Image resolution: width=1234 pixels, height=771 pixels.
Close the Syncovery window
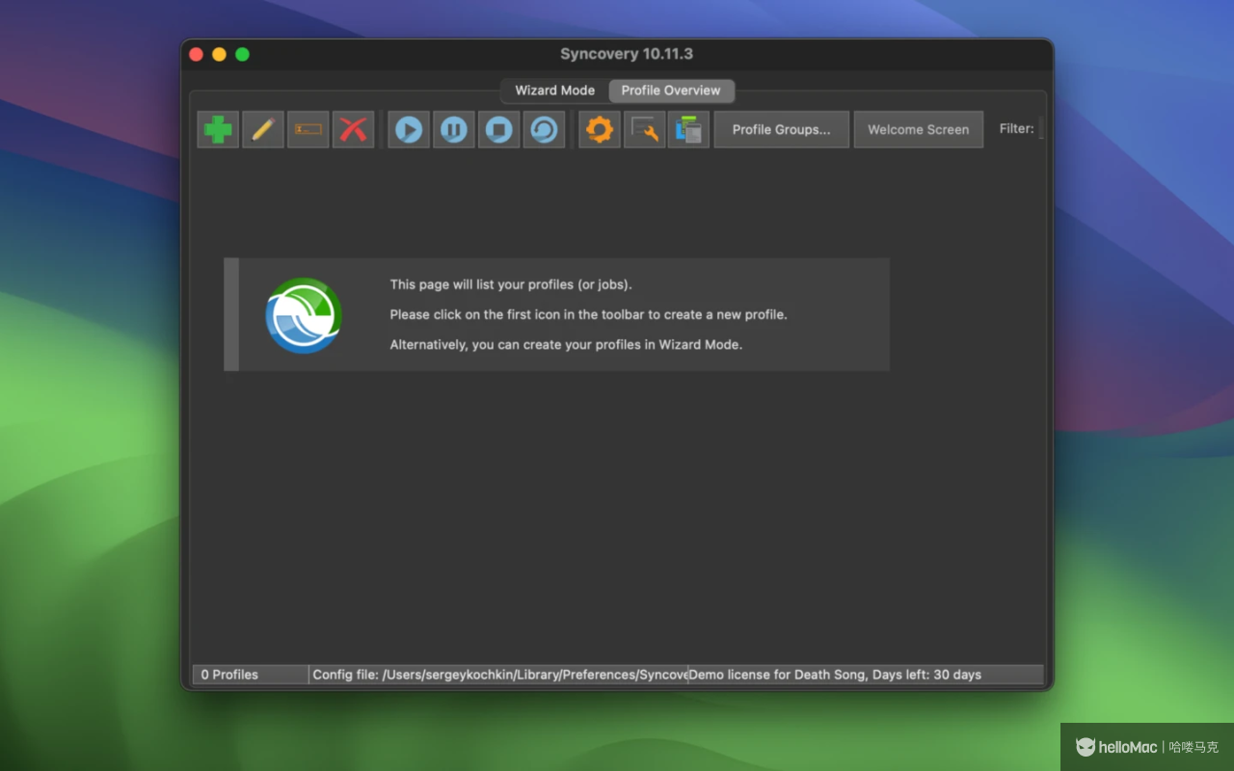pyautogui.click(x=196, y=54)
